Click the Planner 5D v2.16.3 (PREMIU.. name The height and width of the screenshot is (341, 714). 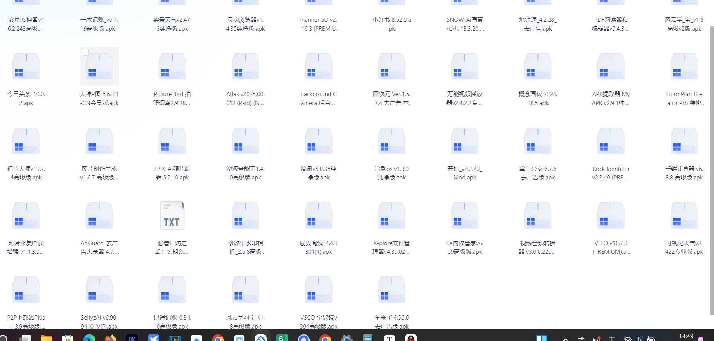tap(319, 24)
